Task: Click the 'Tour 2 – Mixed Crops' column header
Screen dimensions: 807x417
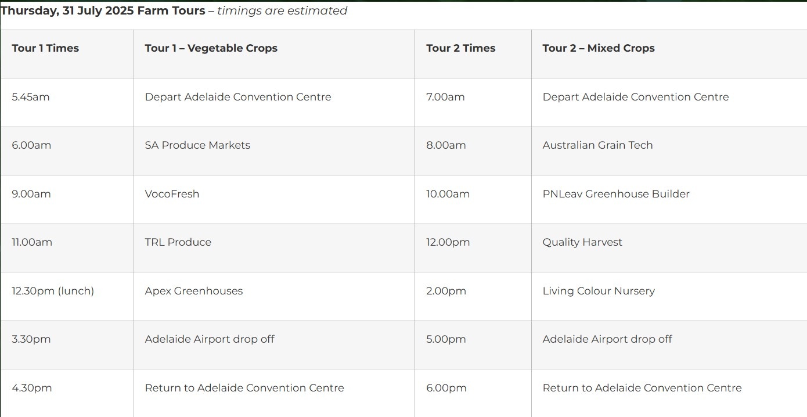Action: click(x=599, y=48)
